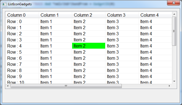Click Item 3 in Row : 6
Viewport: 182px width, 105px height.
pos(122,58)
